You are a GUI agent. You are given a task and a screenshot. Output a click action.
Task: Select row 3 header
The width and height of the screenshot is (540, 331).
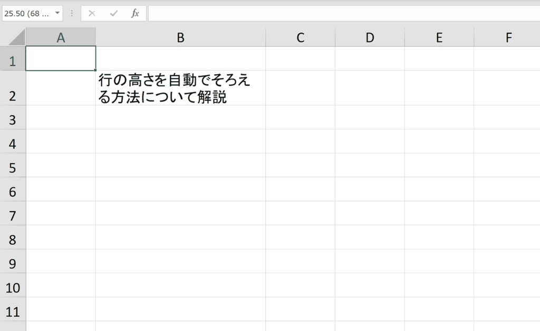pyautogui.click(x=13, y=117)
